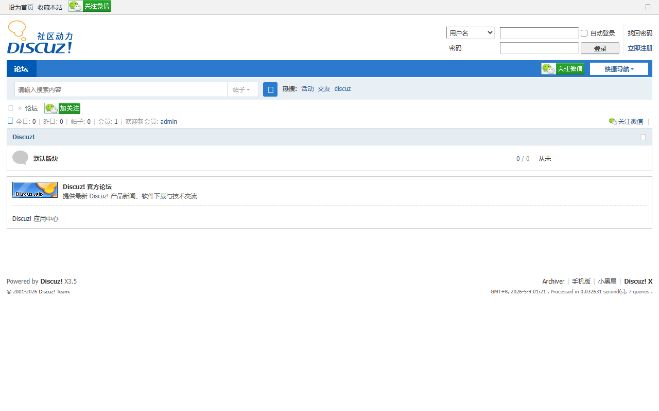This screenshot has width=659, height=411.
Task: Open the Discuz! 应用中心 link
Action: point(36,219)
